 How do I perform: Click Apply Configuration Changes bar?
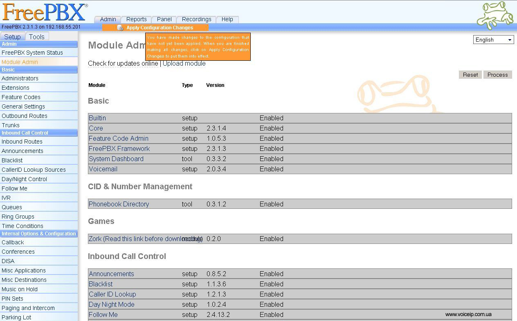tap(155, 28)
